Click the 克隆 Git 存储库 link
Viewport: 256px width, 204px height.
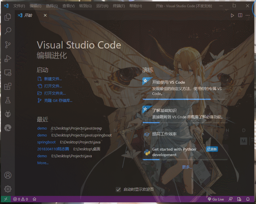(58, 100)
